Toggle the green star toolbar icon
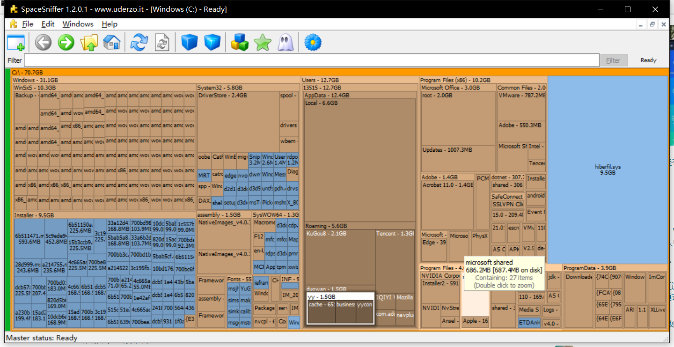Screen dimensions: 674x347 tap(263, 43)
